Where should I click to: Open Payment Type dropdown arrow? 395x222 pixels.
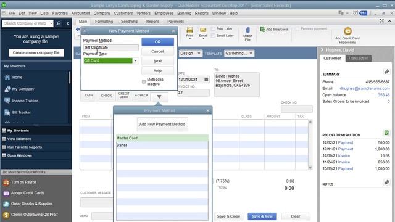click(x=136, y=60)
